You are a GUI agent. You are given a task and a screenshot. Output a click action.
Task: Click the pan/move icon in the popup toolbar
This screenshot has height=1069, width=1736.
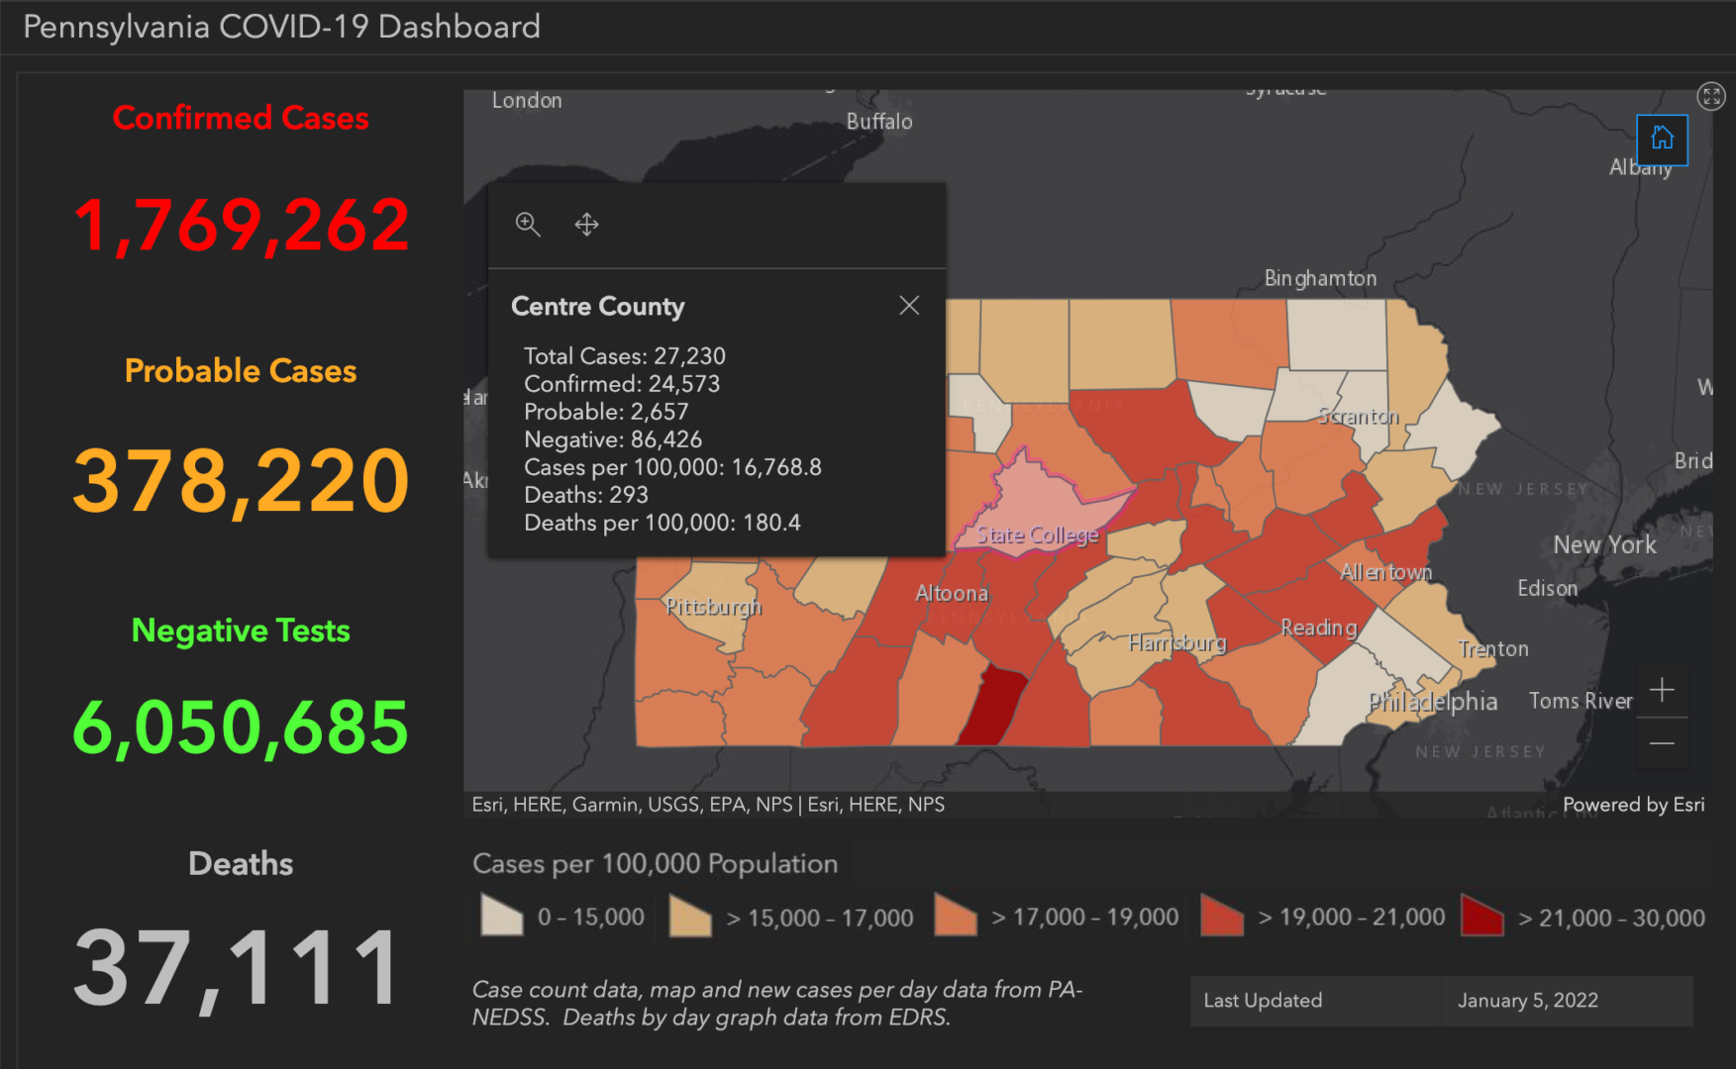coord(585,225)
